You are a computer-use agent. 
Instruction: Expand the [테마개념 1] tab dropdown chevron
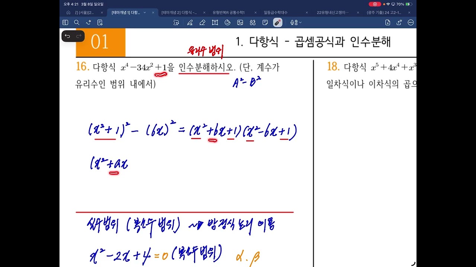coord(145,13)
